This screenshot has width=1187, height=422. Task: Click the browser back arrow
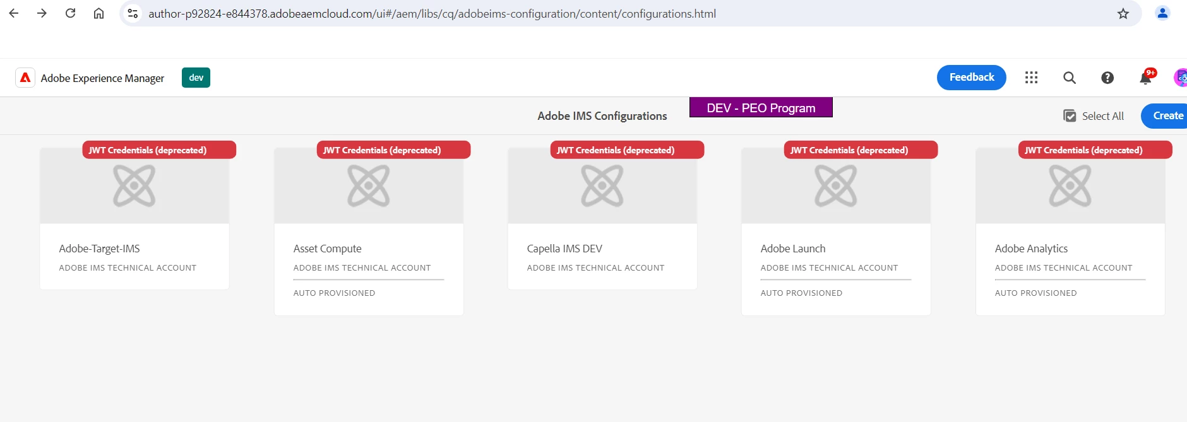[x=14, y=13]
